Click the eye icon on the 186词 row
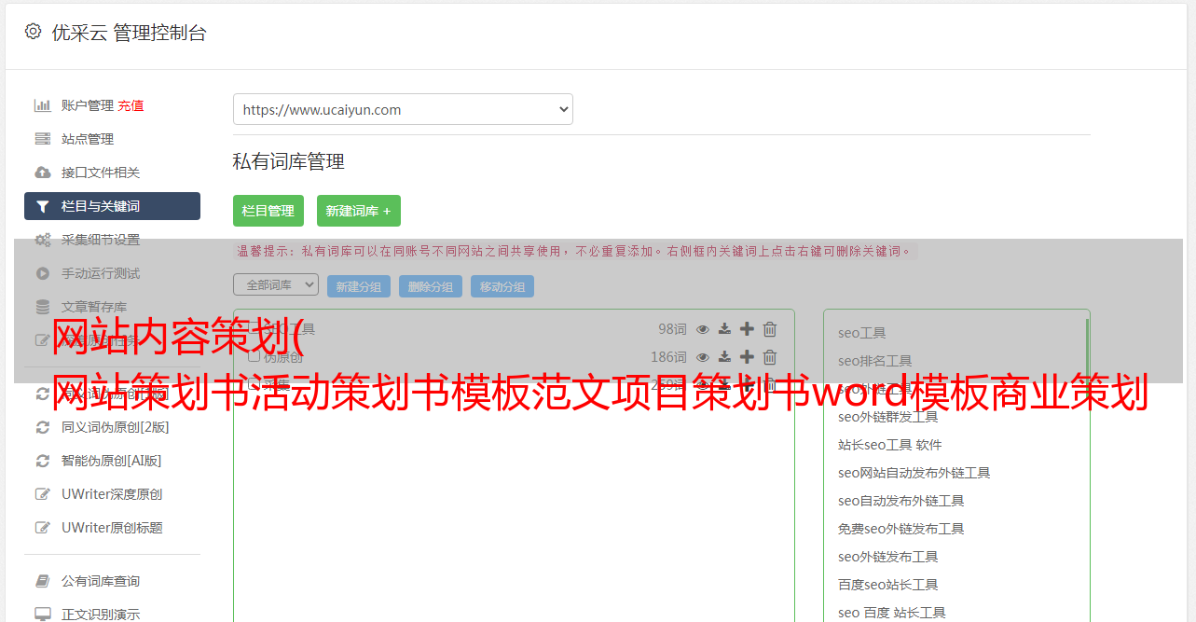The height and width of the screenshot is (622, 1196). click(x=703, y=357)
